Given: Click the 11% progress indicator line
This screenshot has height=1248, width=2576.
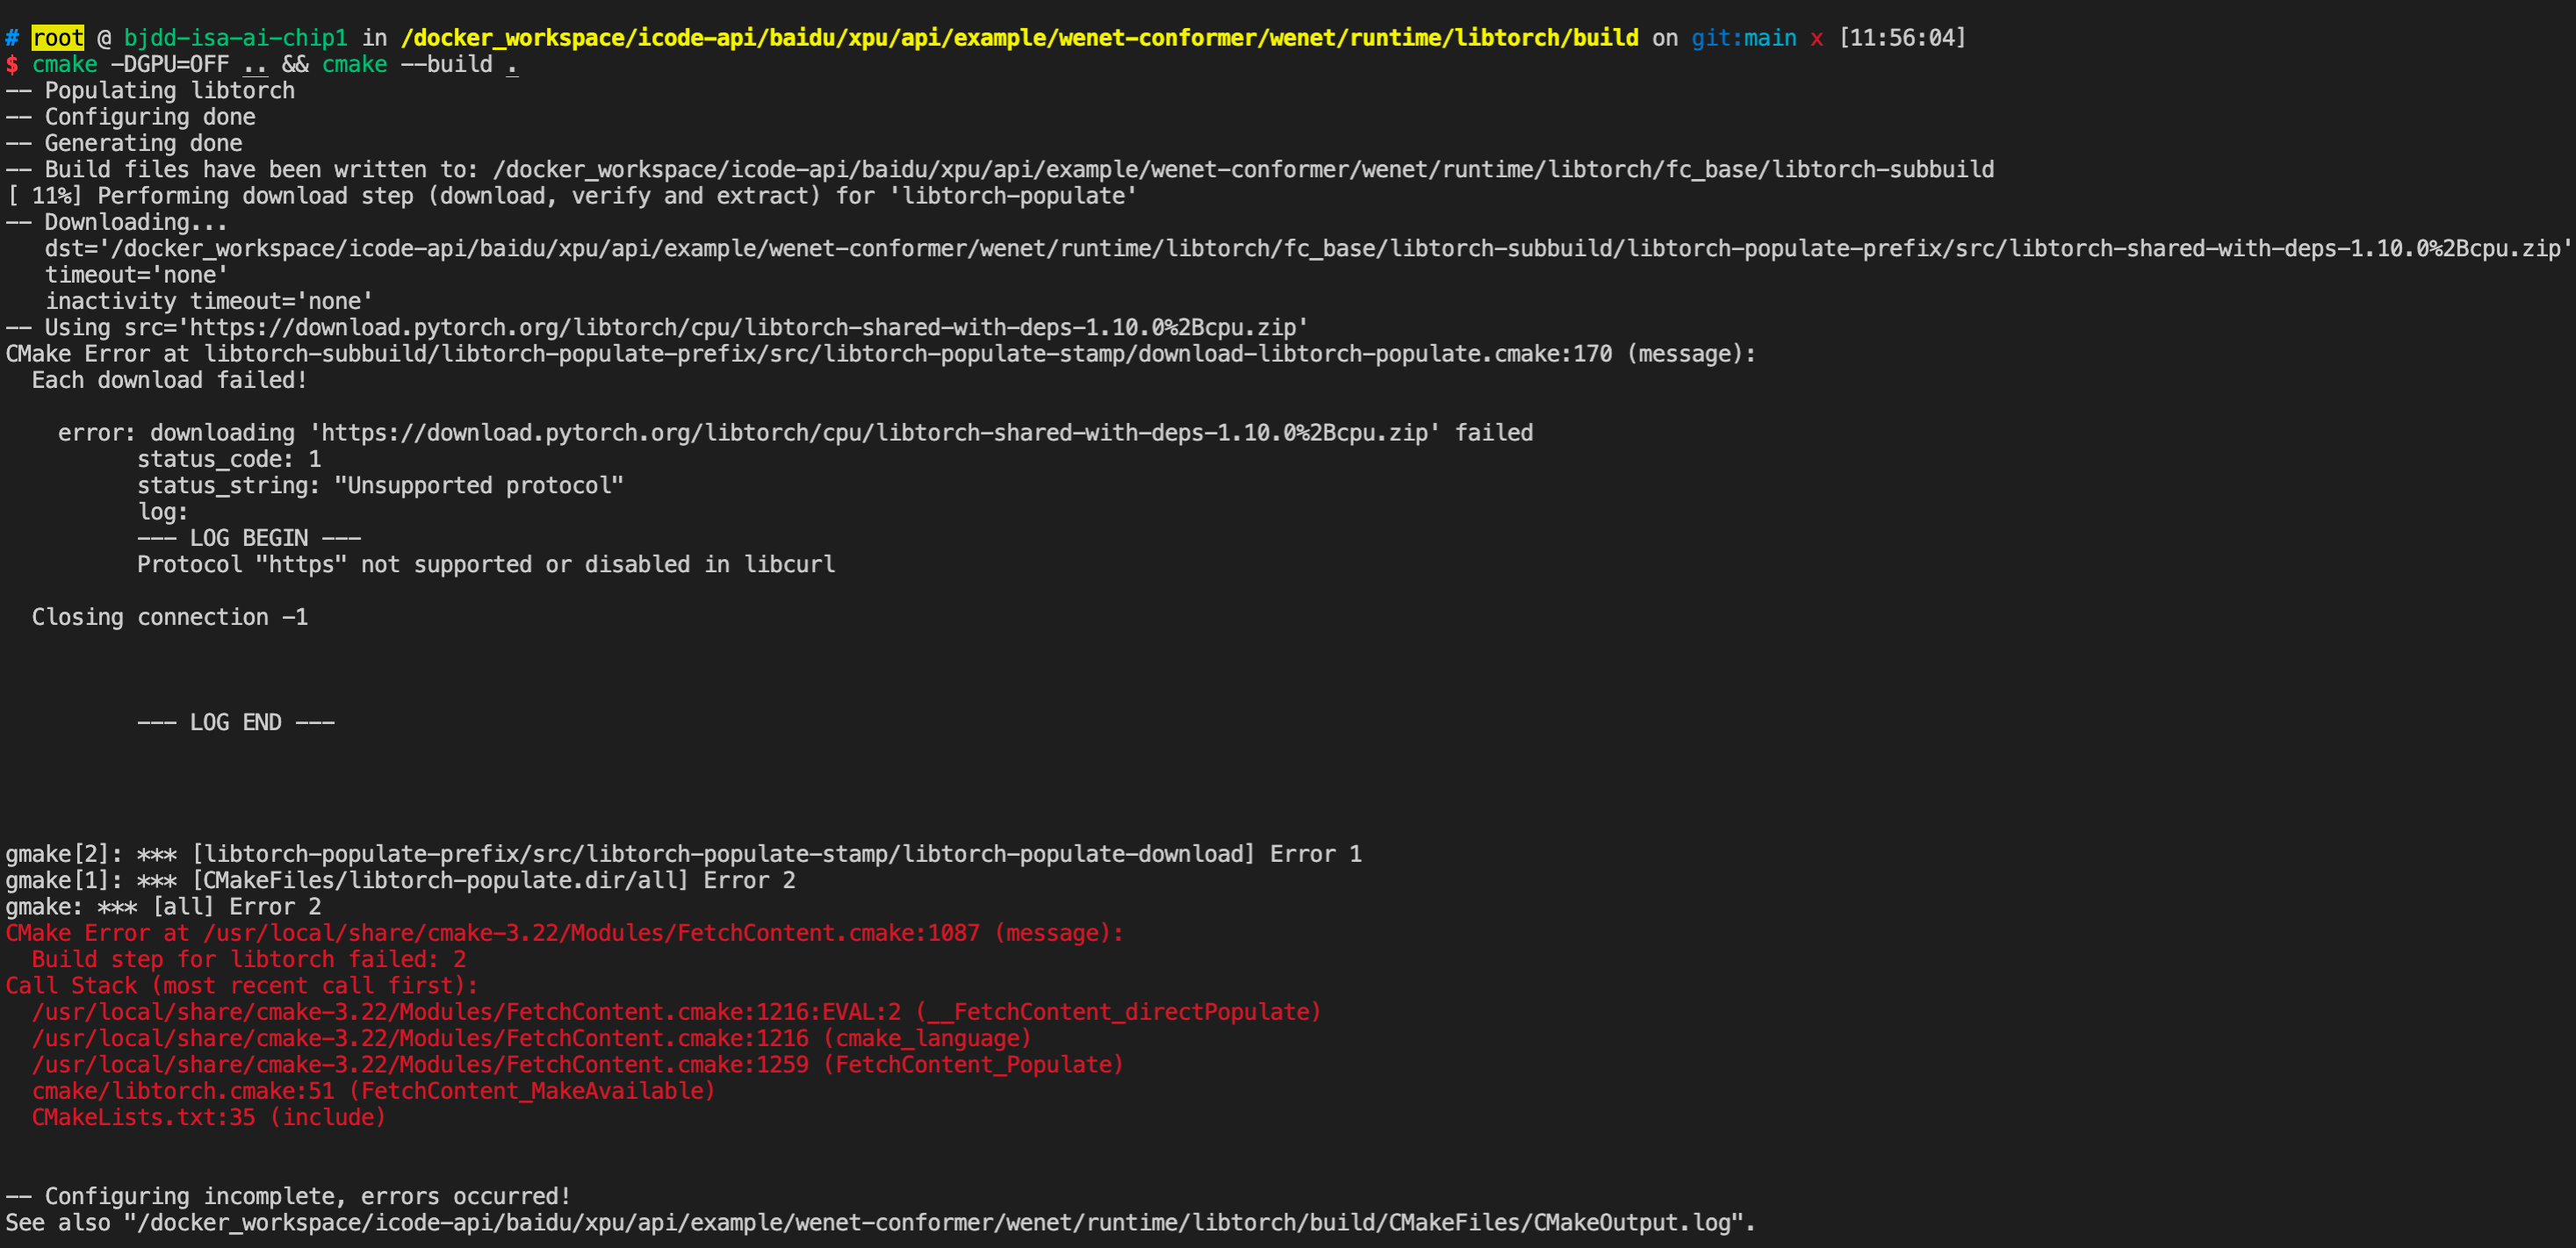Looking at the screenshot, I should [x=571, y=197].
